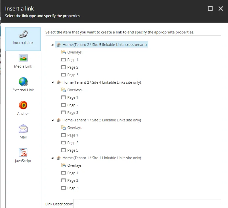This screenshot has width=228, height=208.
Task: Click Overlays folder icon under Site 3 Home
Action: tap(63, 128)
